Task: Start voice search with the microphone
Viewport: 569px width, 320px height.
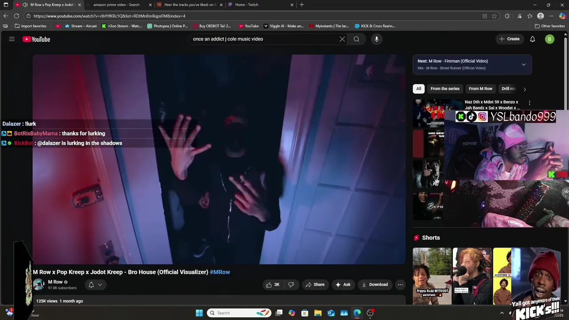Action: tap(377, 39)
